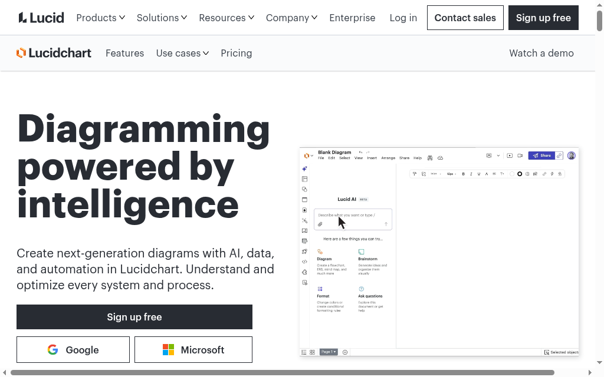Expand the Company dropdown menu

(291, 18)
